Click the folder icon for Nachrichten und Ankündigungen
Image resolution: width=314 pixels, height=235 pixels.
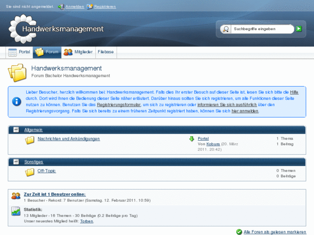(30, 140)
